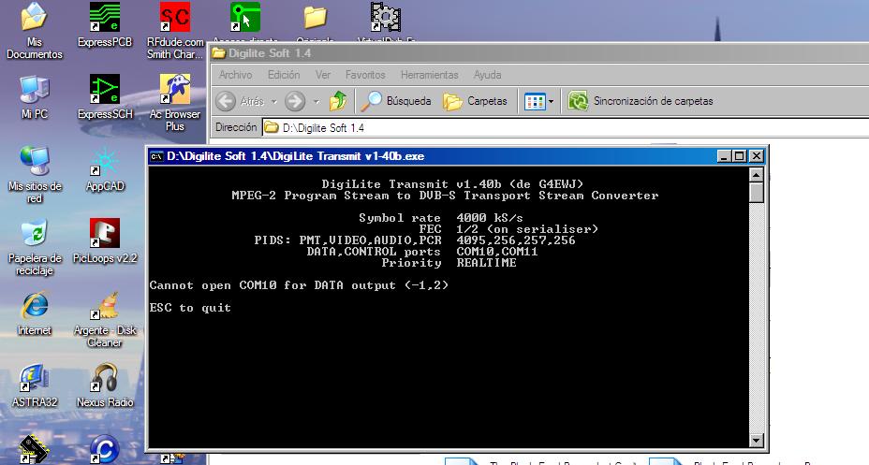Open Herramientas menu in Explorer

pos(430,75)
